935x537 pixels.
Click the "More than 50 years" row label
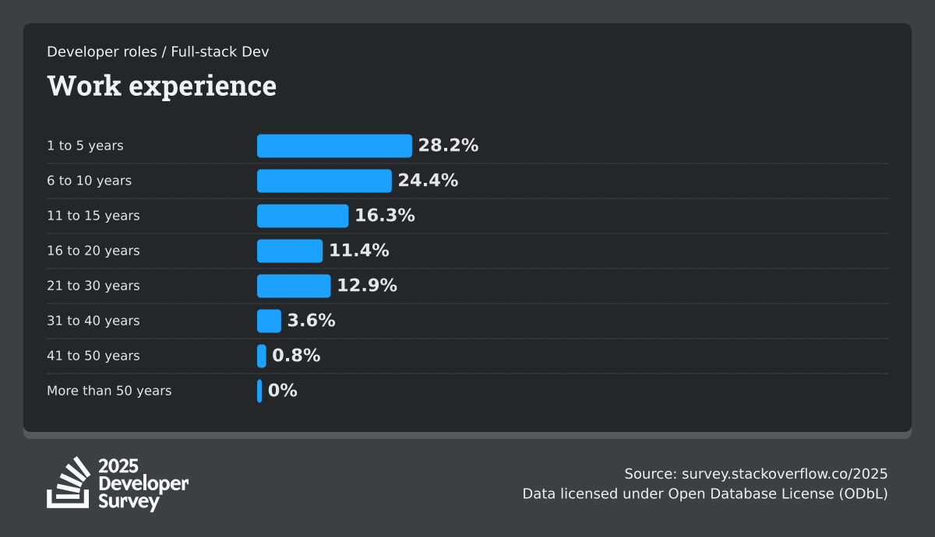tap(109, 391)
